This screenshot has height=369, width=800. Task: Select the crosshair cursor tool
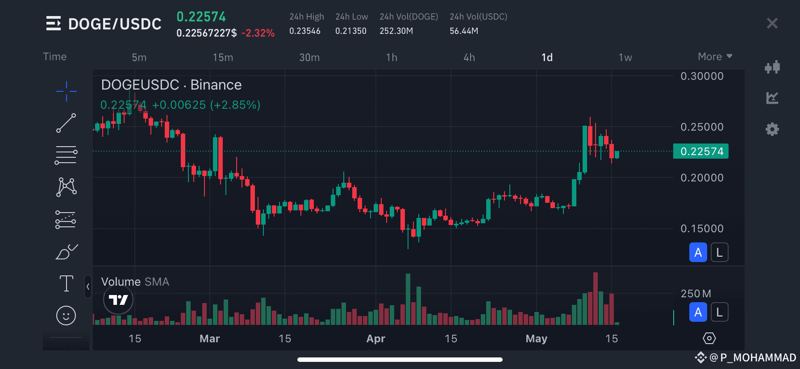pyautogui.click(x=66, y=91)
